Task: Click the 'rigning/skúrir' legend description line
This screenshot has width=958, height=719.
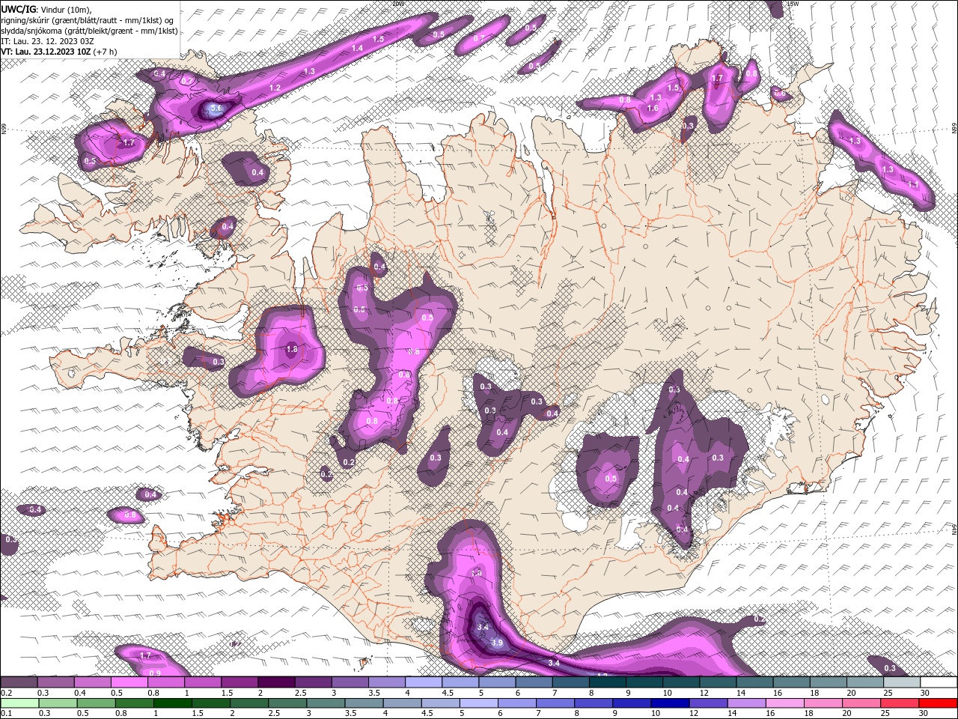Action: click(x=88, y=20)
